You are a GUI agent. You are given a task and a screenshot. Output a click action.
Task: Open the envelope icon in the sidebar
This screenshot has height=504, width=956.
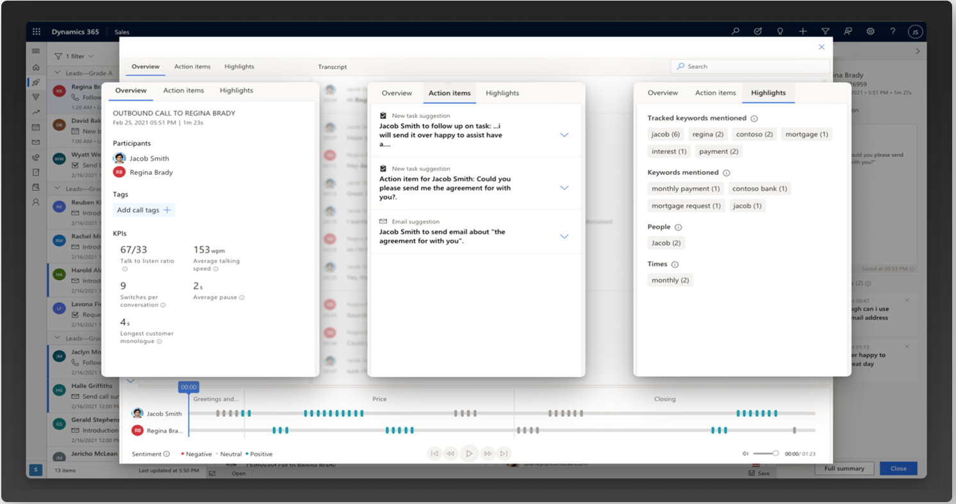click(x=36, y=142)
